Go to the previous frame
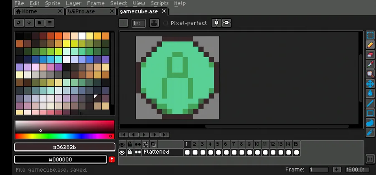This screenshot has width=376, height=175. 134,135
